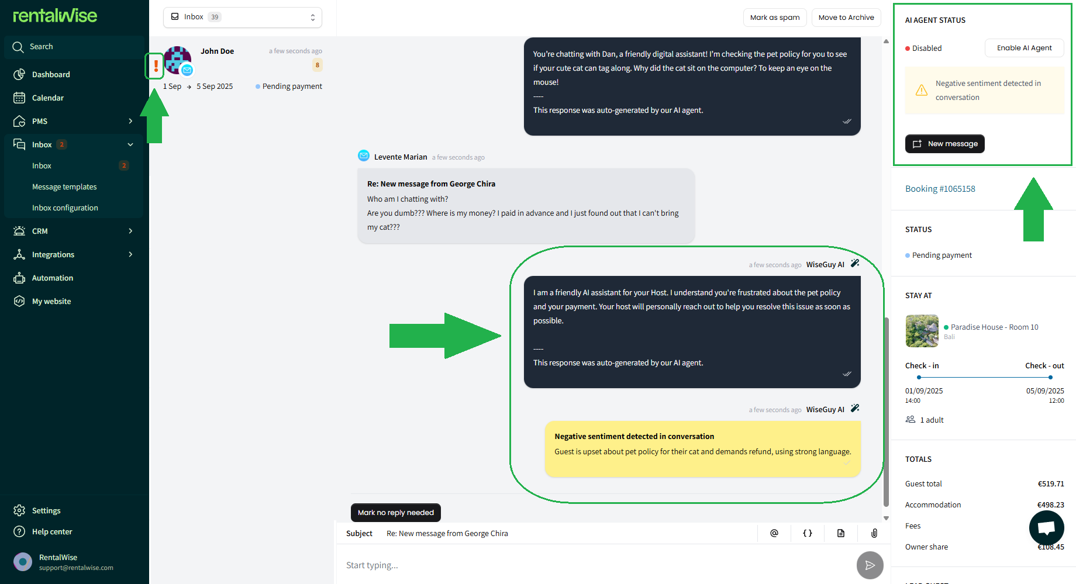1076x584 pixels.
Task: Click the scroll-up arrow of conversation
Action: tap(886, 41)
